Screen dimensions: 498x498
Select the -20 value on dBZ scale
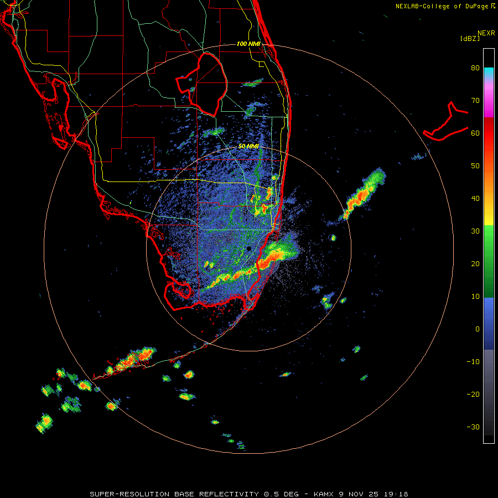[473, 394]
